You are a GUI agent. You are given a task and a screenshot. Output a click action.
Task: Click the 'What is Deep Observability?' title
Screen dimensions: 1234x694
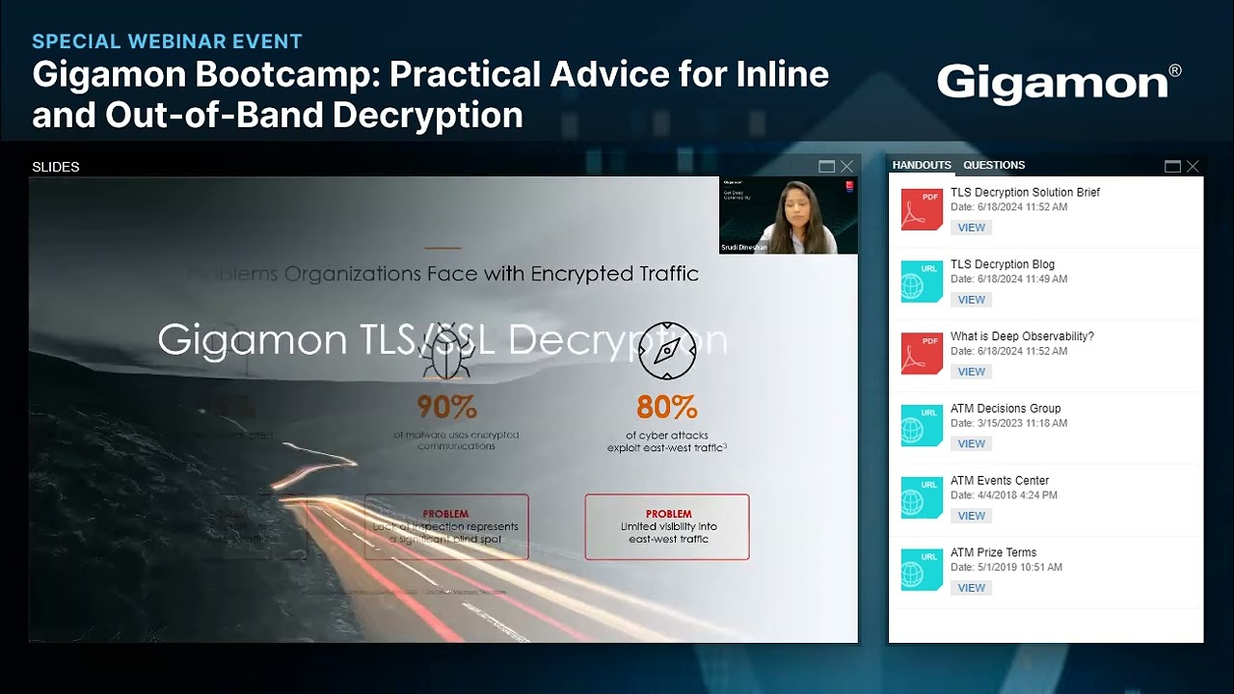(1022, 336)
